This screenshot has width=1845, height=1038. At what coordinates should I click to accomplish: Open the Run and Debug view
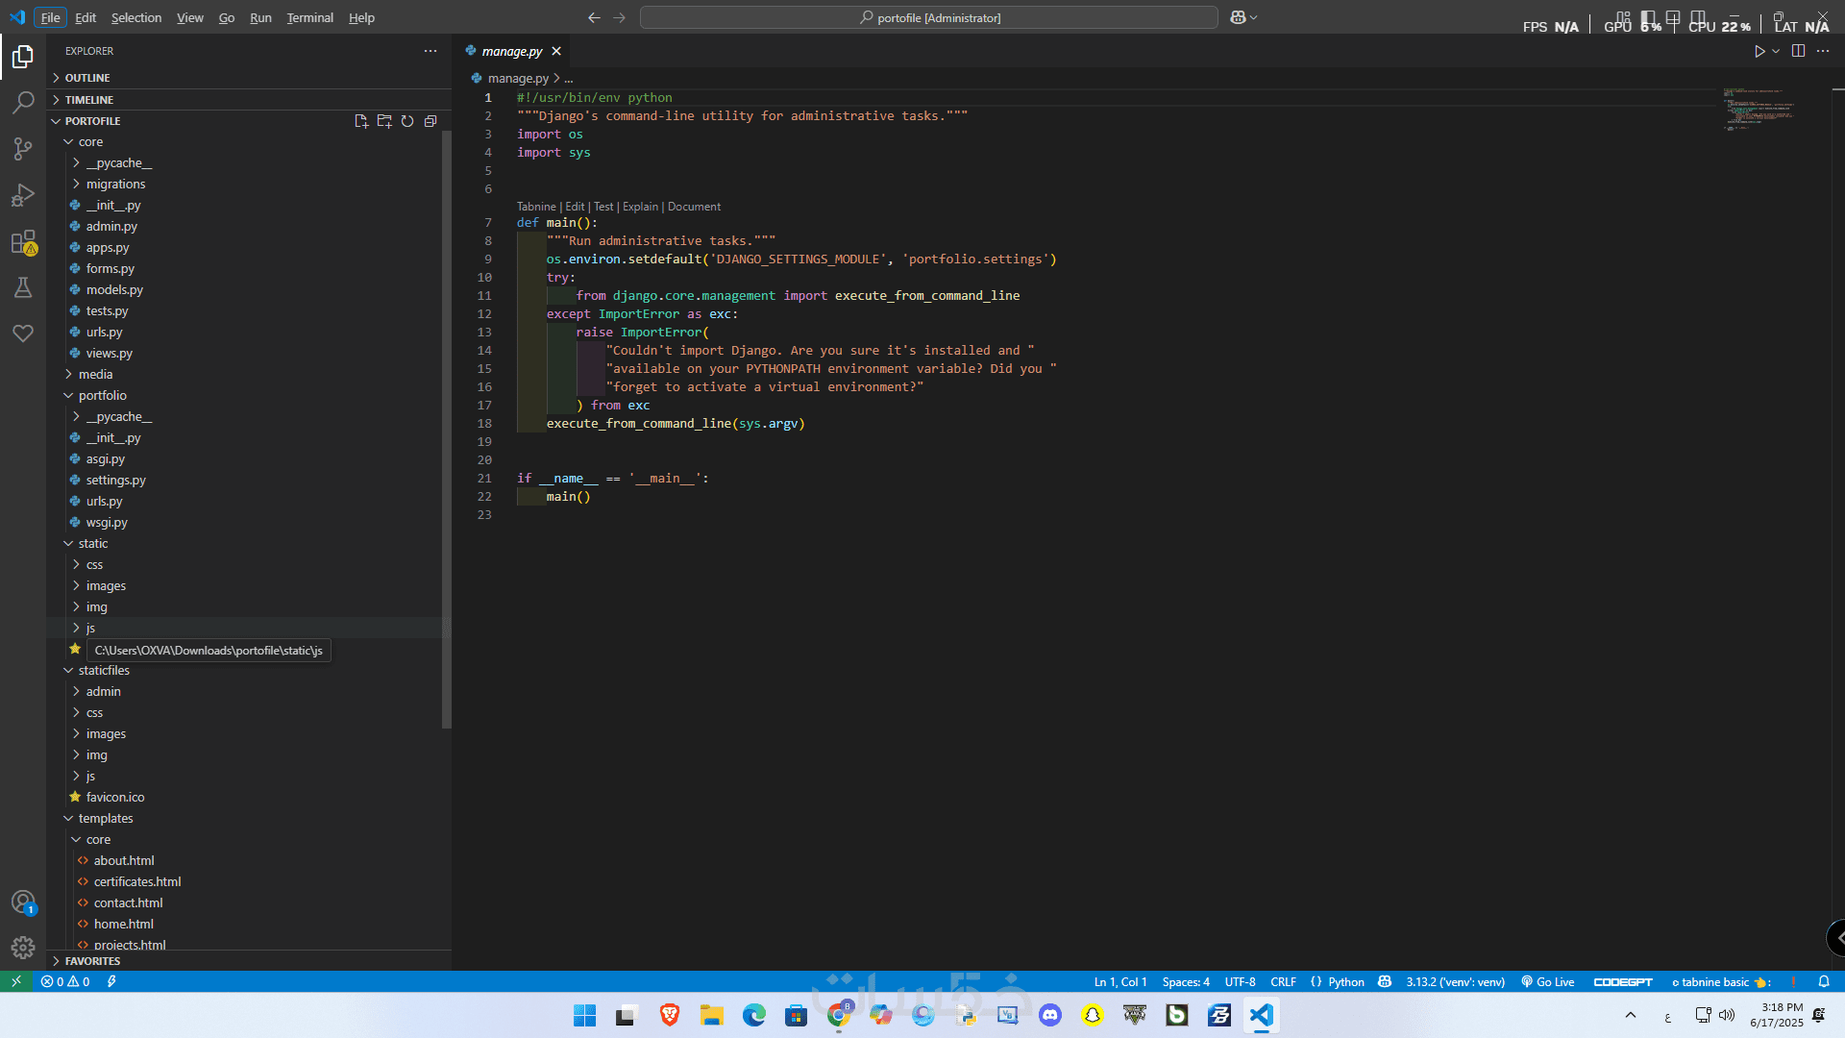(x=23, y=195)
